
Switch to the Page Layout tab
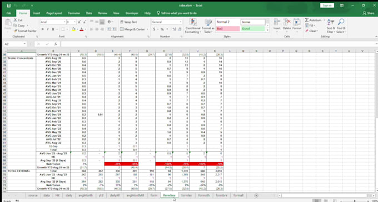coord(54,13)
